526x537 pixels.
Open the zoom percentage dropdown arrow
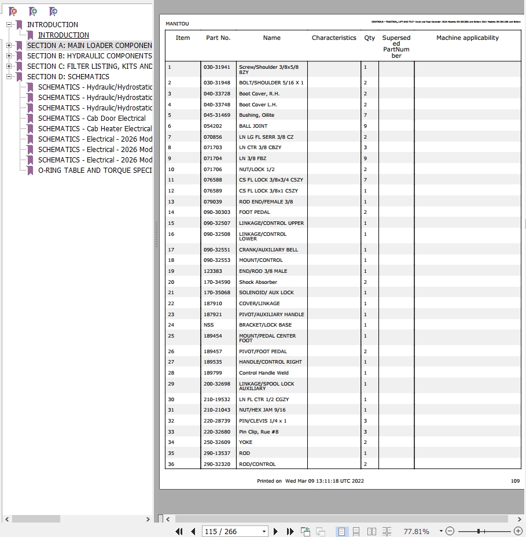click(440, 531)
